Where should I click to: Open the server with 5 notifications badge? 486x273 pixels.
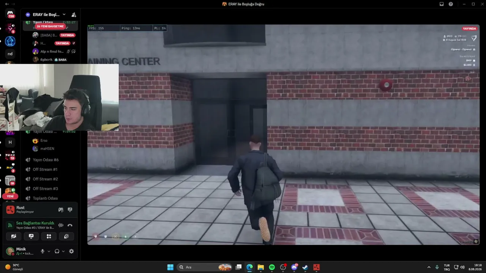[x=10, y=28]
